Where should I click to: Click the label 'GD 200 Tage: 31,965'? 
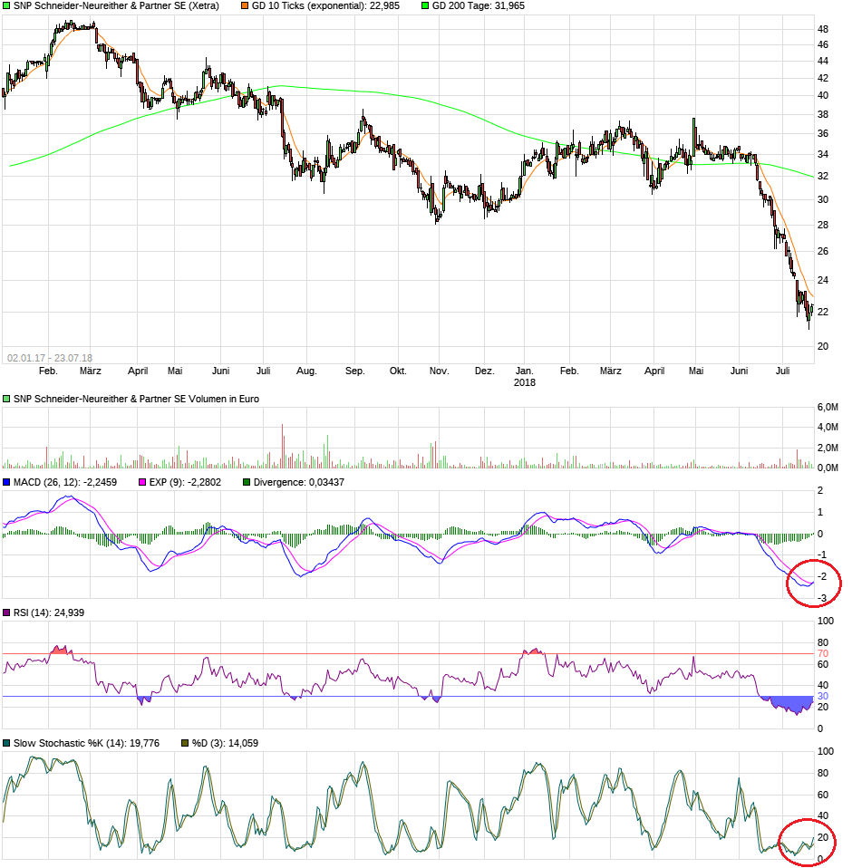pos(479,6)
